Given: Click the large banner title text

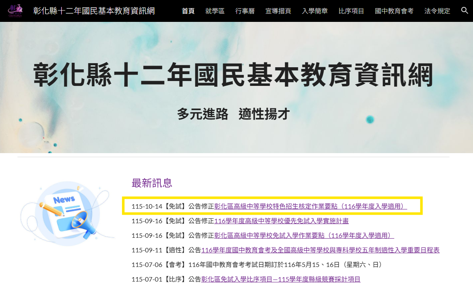Looking at the screenshot, I should click(x=233, y=75).
